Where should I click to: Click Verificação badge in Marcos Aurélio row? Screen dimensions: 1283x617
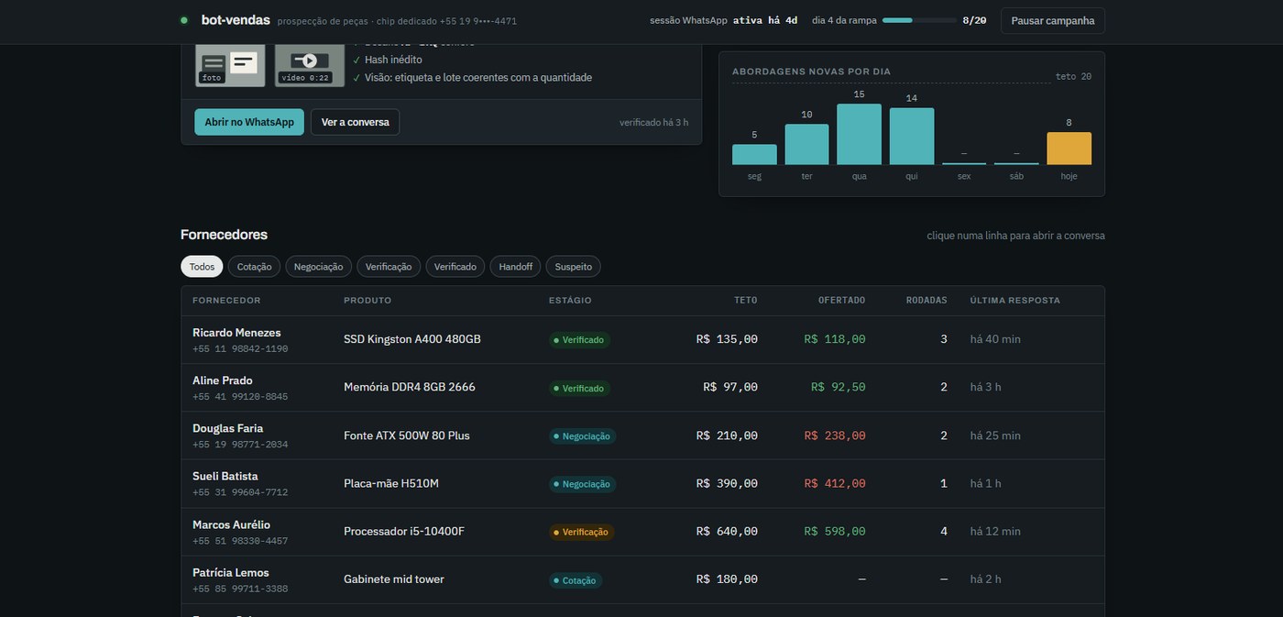[581, 532]
